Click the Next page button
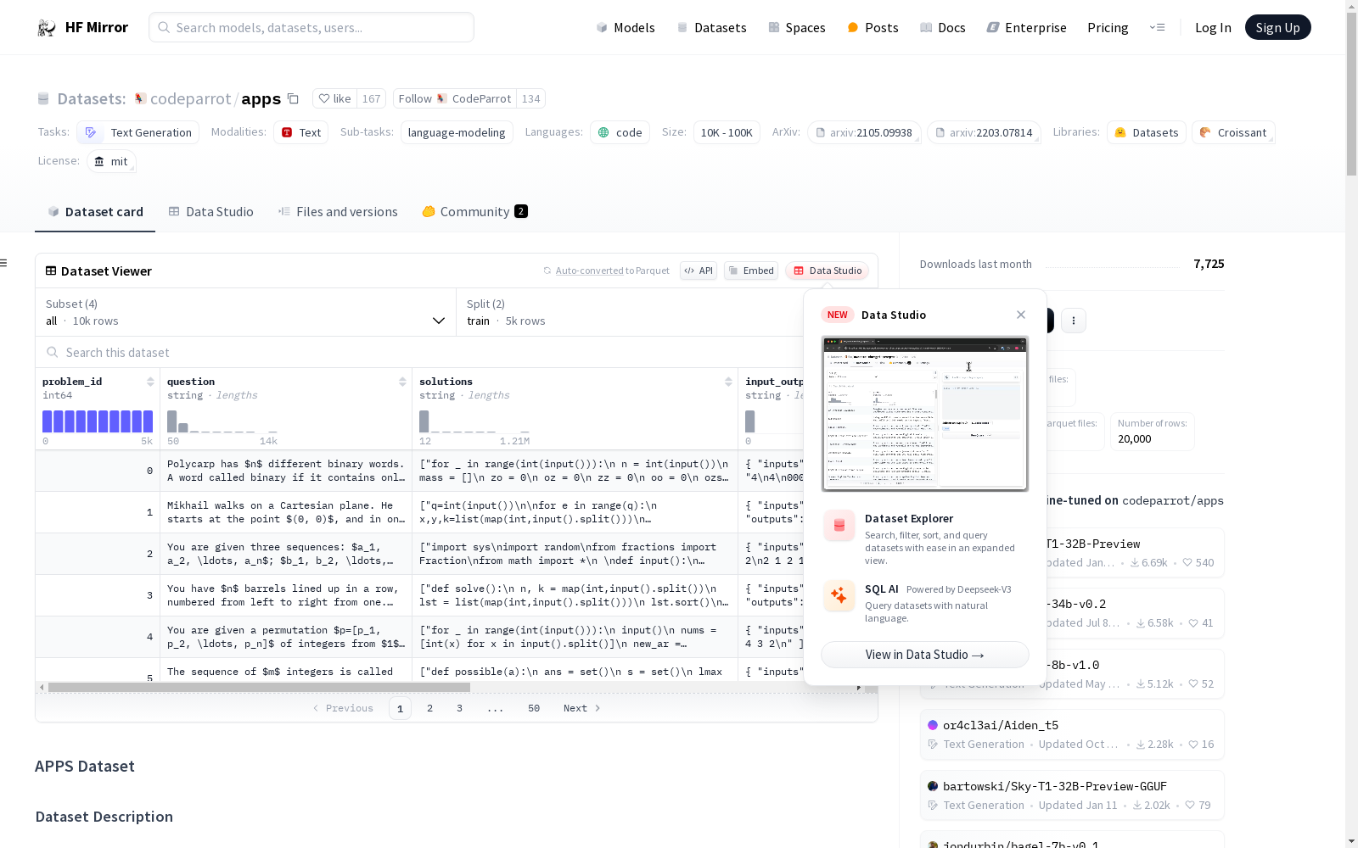 point(582,708)
